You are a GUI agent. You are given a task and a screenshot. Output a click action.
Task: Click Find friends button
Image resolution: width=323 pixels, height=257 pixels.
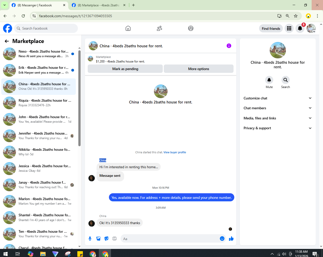271,29
